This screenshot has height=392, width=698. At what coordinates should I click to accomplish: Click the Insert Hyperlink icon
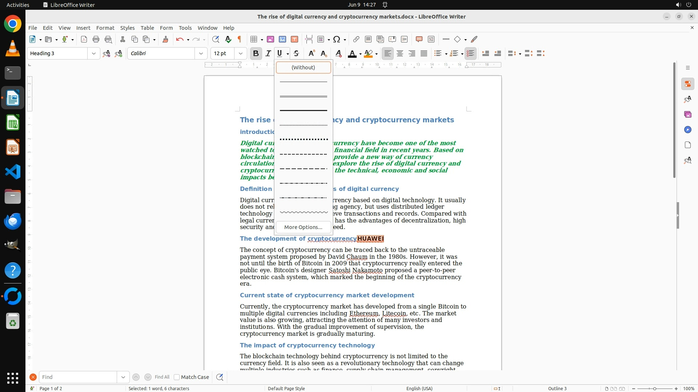[x=356, y=39]
